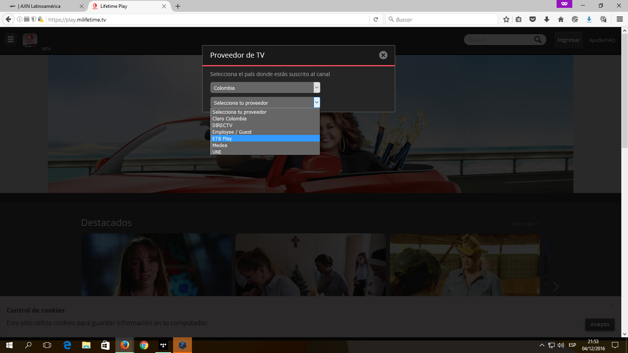Viewport: 628px width, 353px height.
Task: Open the Tidal app on the taskbar
Action: tap(163, 345)
